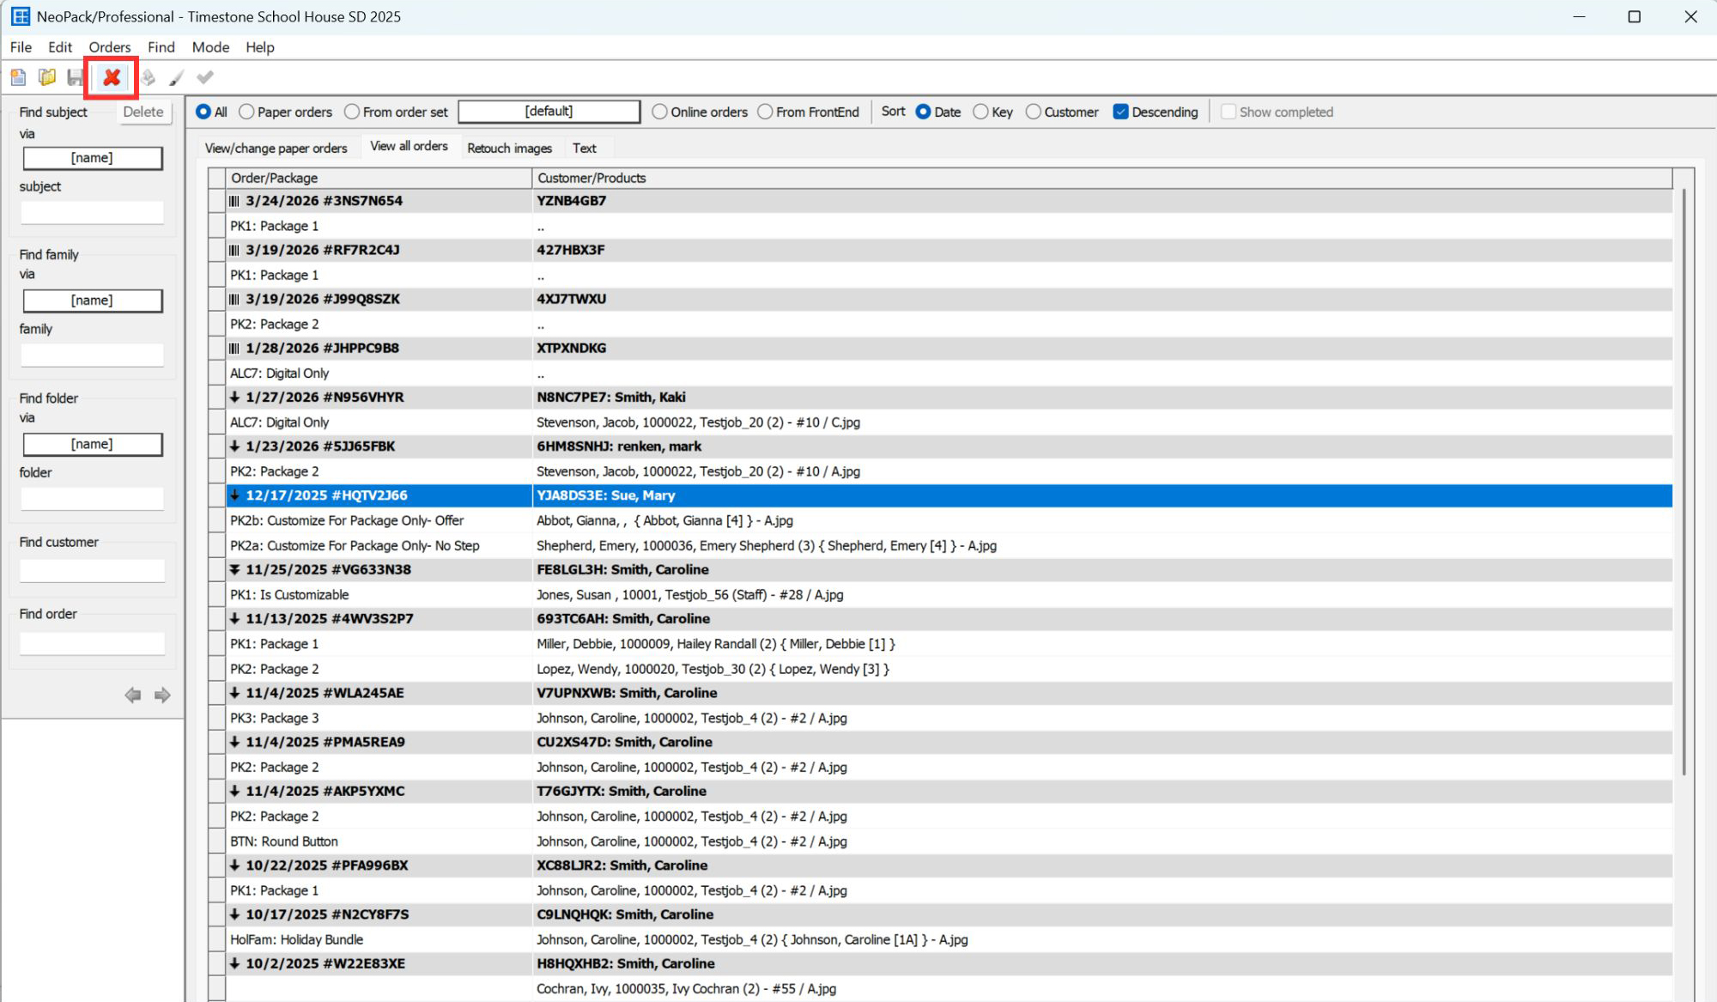Open the Orders menu
This screenshot has width=1717, height=1002.
click(x=109, y=47)
